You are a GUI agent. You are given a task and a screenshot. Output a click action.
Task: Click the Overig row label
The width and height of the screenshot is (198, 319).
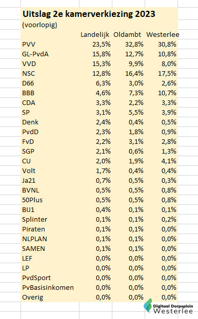point(33,297)
